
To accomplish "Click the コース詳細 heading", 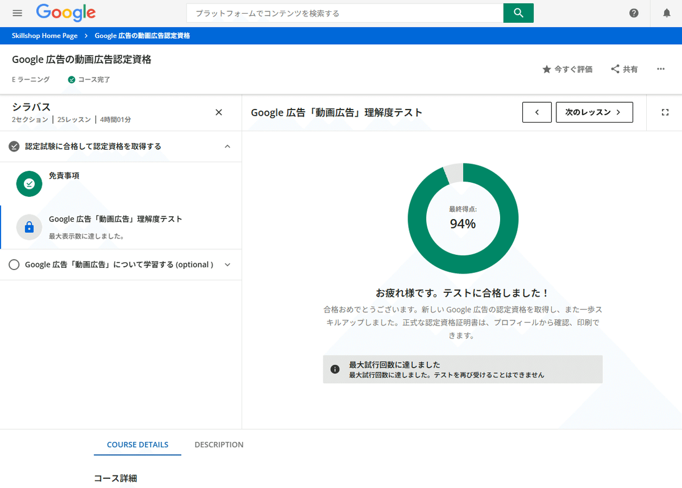I will coord(115,478).
